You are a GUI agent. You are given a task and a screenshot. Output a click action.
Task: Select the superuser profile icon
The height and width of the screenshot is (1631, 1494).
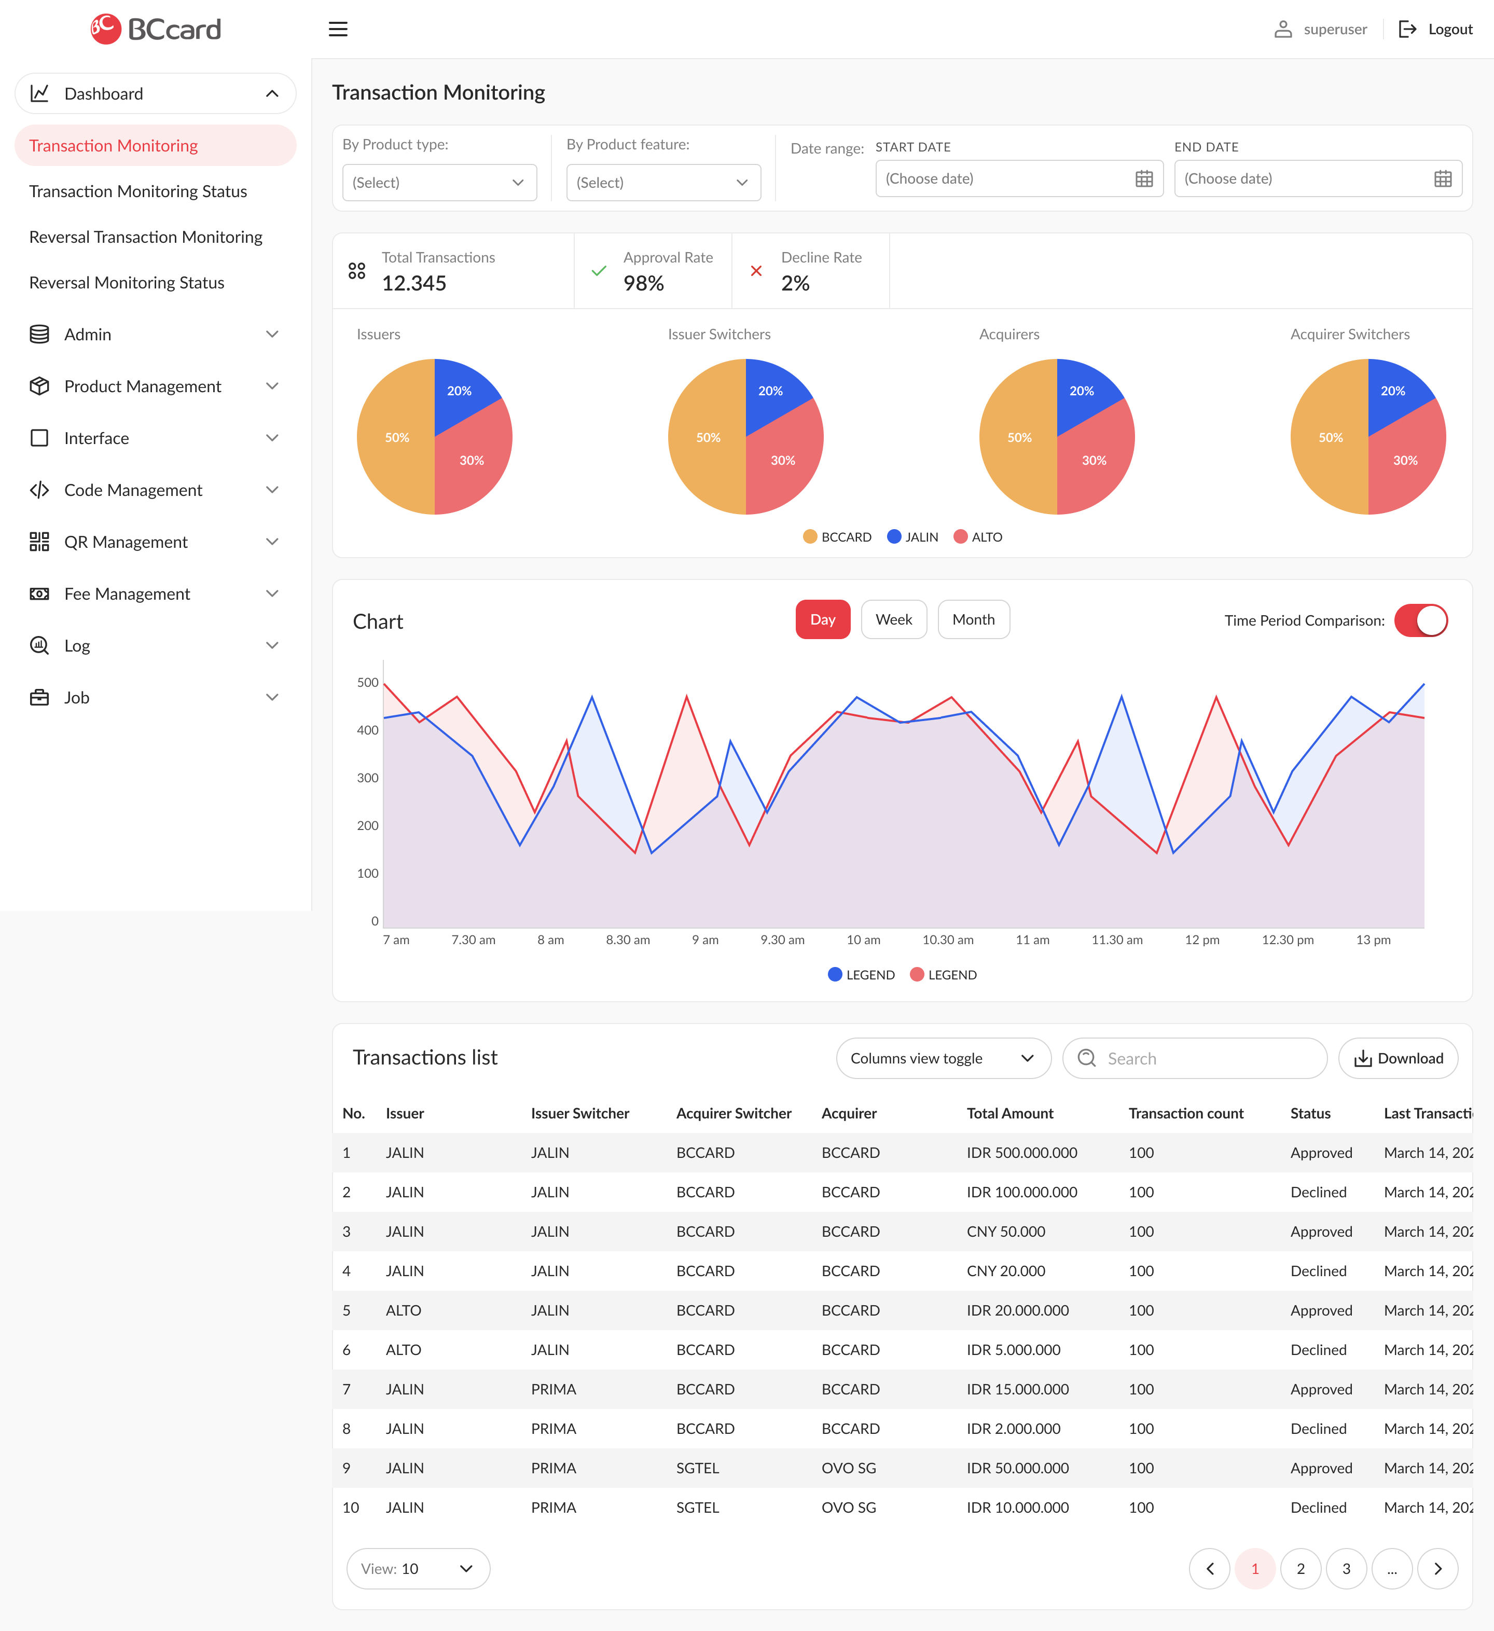(1283, 29)
